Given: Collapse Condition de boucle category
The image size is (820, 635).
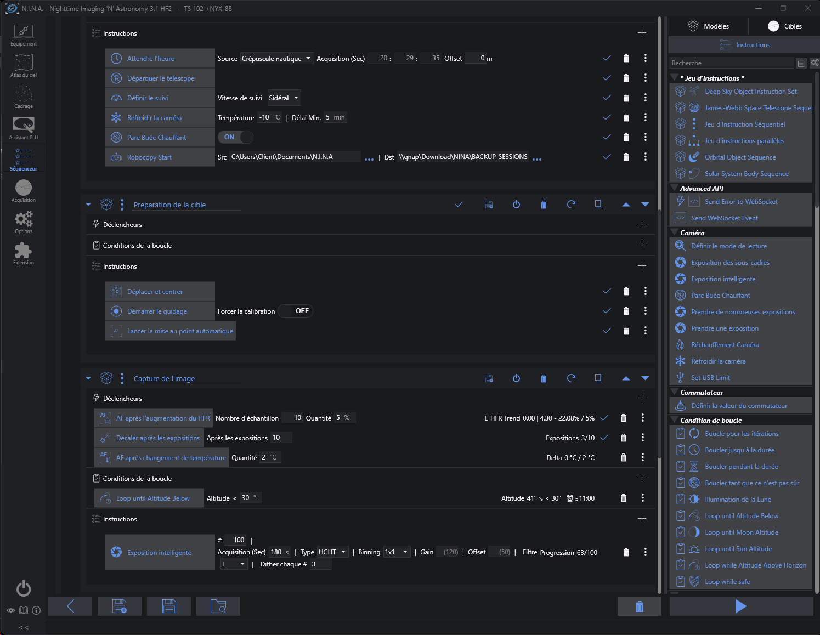Looking at the screenshot, I should 675,420.
